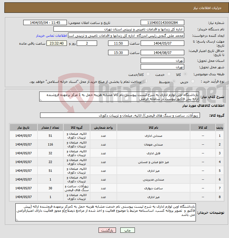Click the کد کالا column header
This screenshot has width=229, height=238.
point(203,127)
